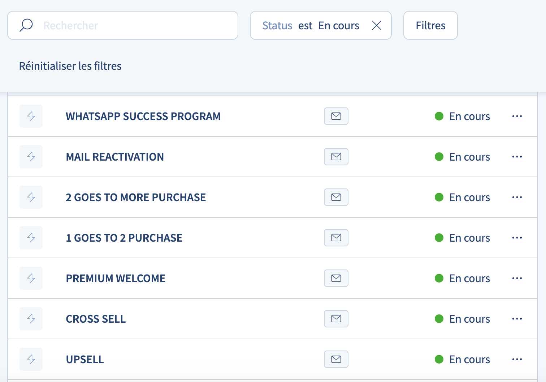The width and height of the screenshot is (546, 382).
Task: Type in the Rechercher search field
Action: tap(137, 25)
